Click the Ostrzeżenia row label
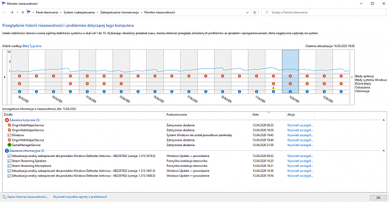389x202 pixels. click(x=363, y=88)
